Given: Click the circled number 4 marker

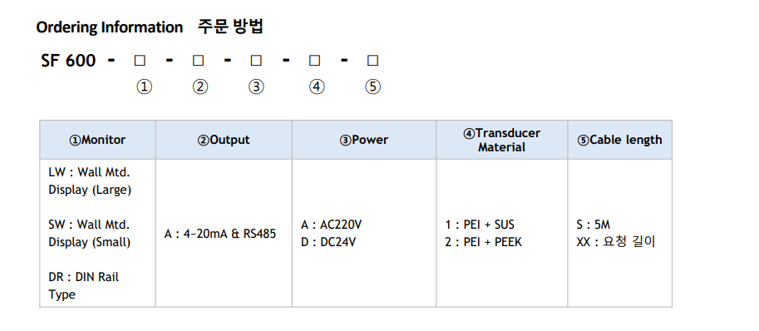Looking at the screenshot, I should [x=317, y=87].
